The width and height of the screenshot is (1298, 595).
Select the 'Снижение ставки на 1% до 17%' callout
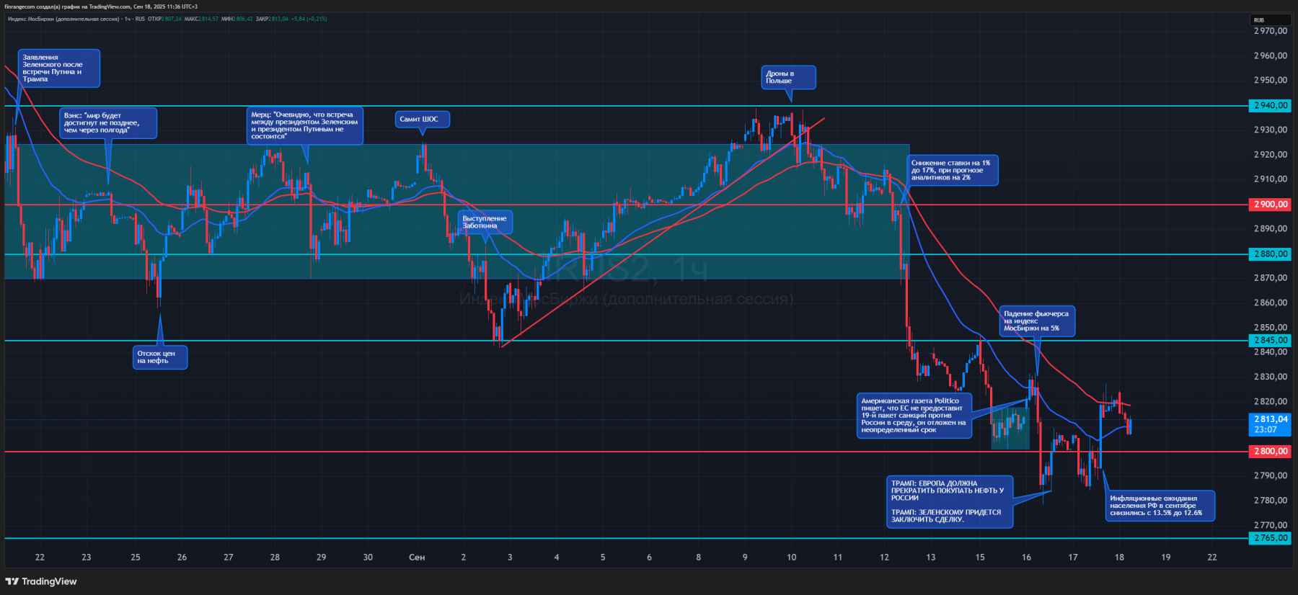[953, 170]
